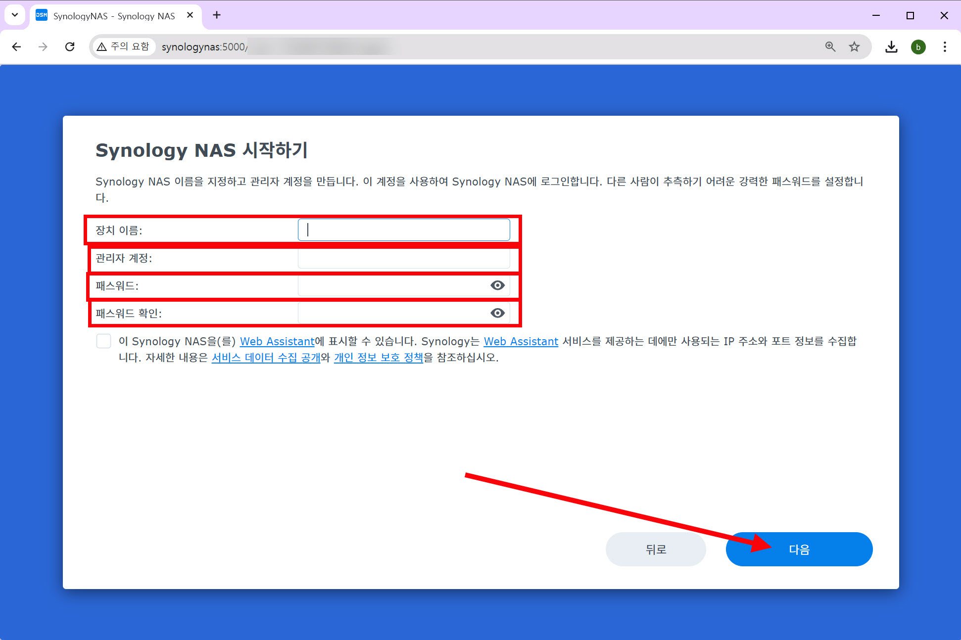961x640 pixels.
Task: Open a new browser tab
Action: [217, 15]
